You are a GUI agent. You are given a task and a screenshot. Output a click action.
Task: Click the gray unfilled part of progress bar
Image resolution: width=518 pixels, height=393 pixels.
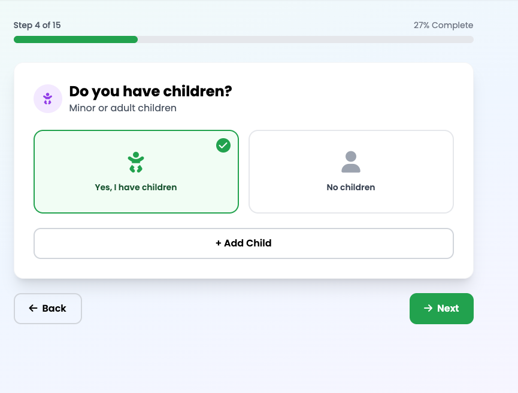coord(305,39)
